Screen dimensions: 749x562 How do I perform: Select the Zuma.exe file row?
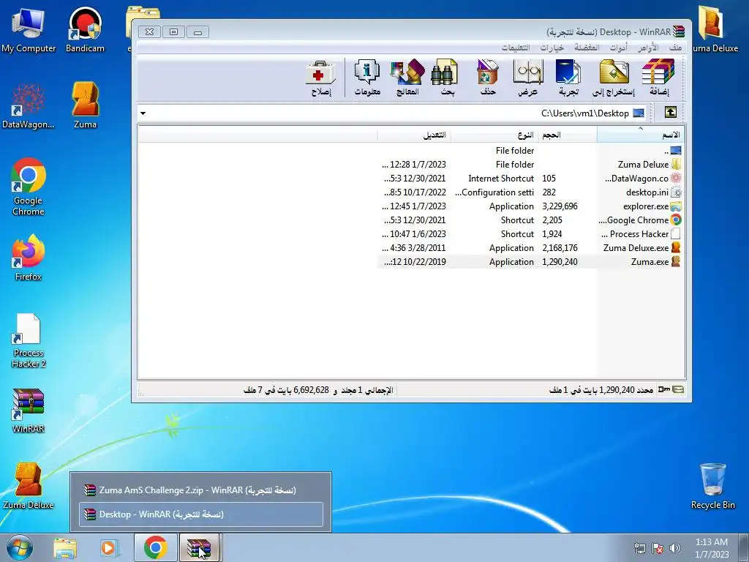tap(530, 261)
